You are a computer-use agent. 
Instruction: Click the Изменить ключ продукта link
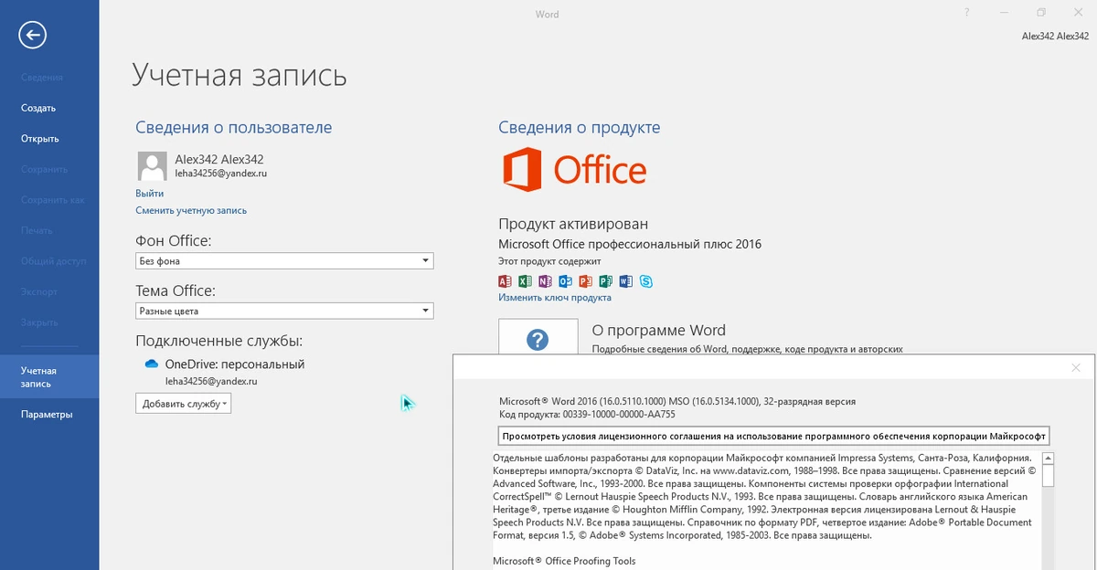[555, 298]
